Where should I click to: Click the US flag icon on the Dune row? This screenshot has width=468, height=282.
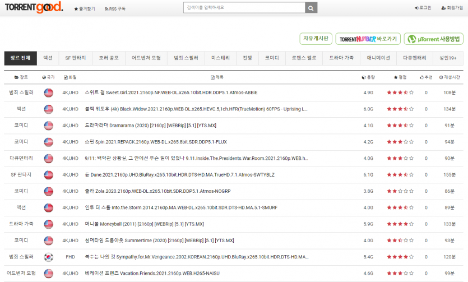pos(48,175)
